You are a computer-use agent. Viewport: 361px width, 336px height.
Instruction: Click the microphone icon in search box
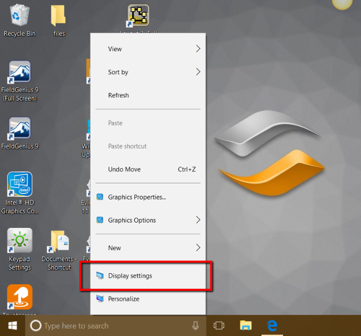click(196, 325)
